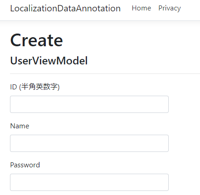Select the Password input field
Image resolution: width=200 pixels, height=195 pixels.
(x=89, y=182)
